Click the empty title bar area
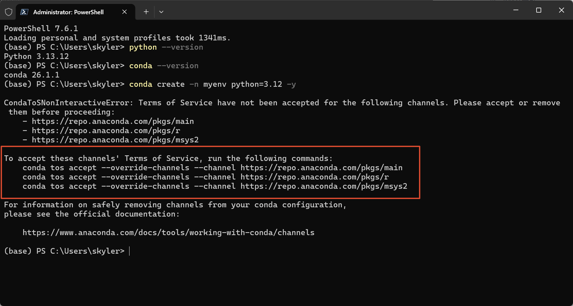The image size is (573, 306). (331, 10)
